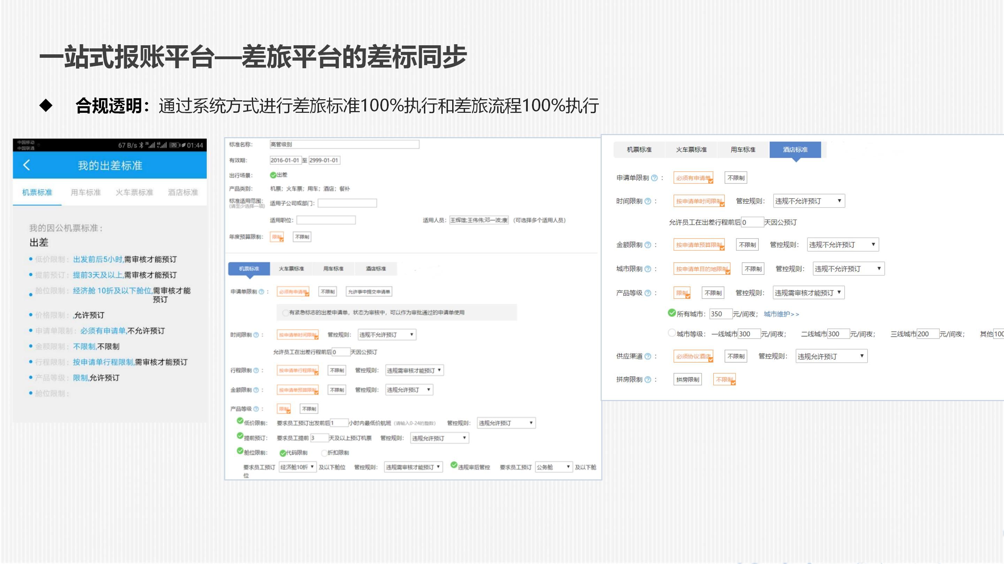Click the end date 2999-01-01 field
1004x564 pixels.
324,160
